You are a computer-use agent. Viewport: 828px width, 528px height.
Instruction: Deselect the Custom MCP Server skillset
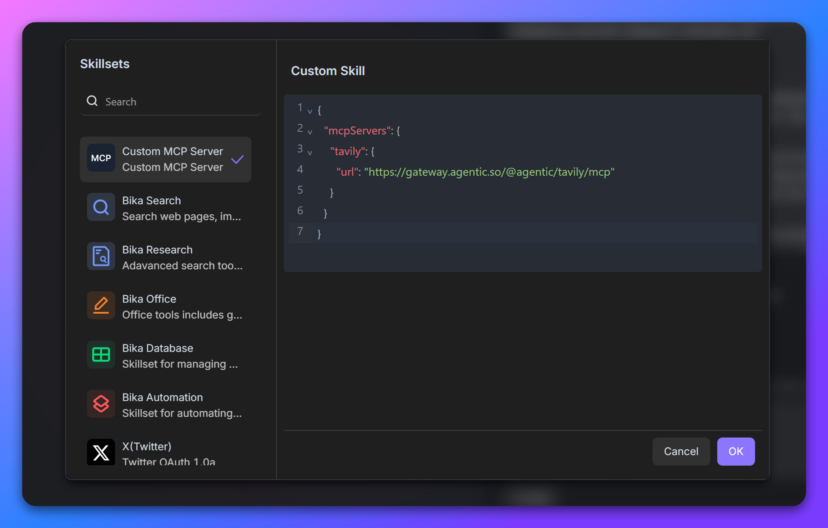tap(166, 159)
